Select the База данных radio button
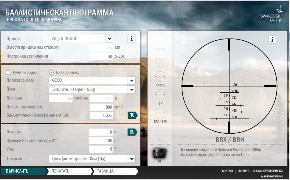290x180 pixels. tap(52, 72)
